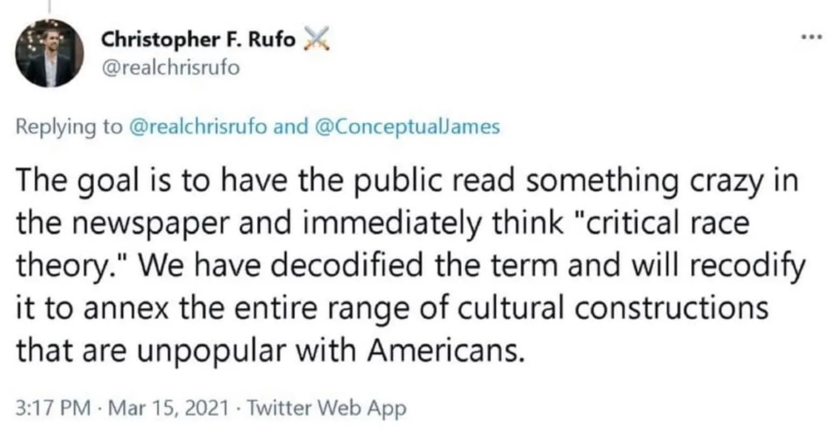Viewport: 833px width, 435px height.
Task: Click the Mar 15, 2021 date
Action: click(x=168, y=409)
